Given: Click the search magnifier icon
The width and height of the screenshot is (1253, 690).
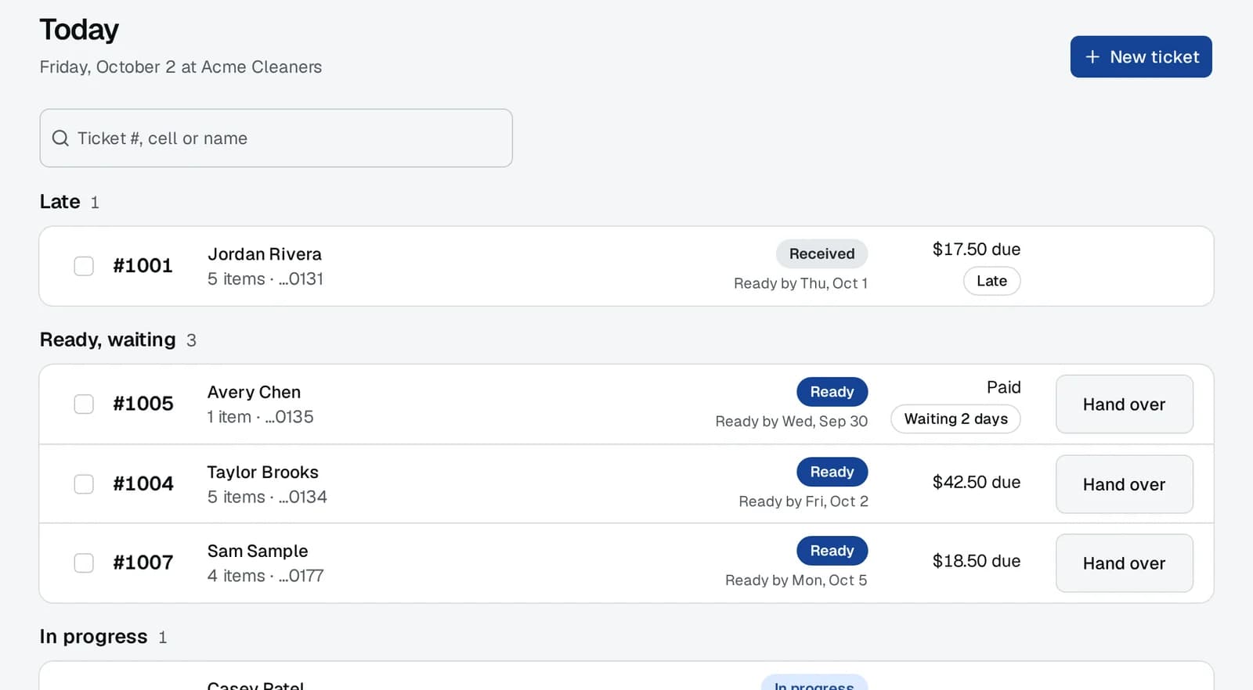Looking at the screenshot, I should pyautogui.click(x=60, y=138).
